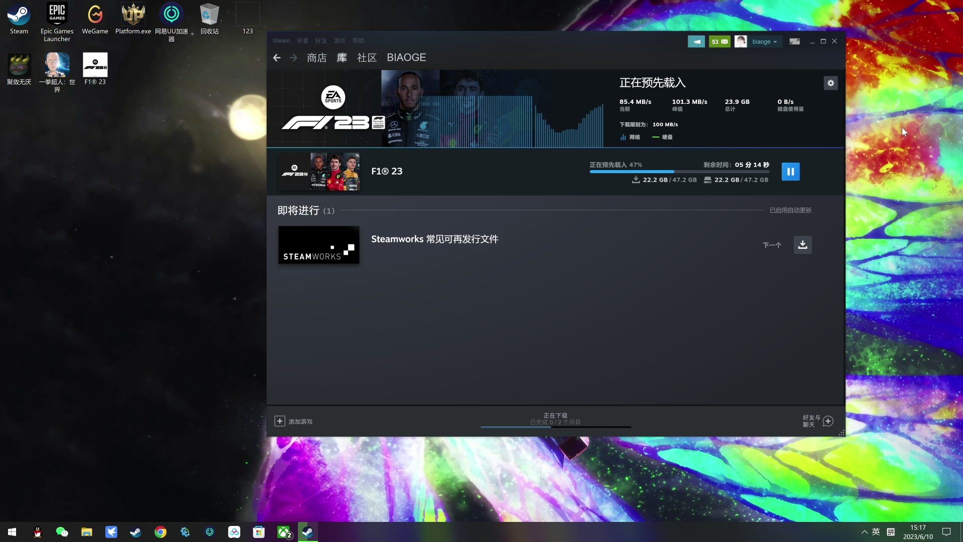Open the BIAOGE profile tab
The width and height of the screenshot is (963, 542).
pyautogui.click(x=406, y=58)
